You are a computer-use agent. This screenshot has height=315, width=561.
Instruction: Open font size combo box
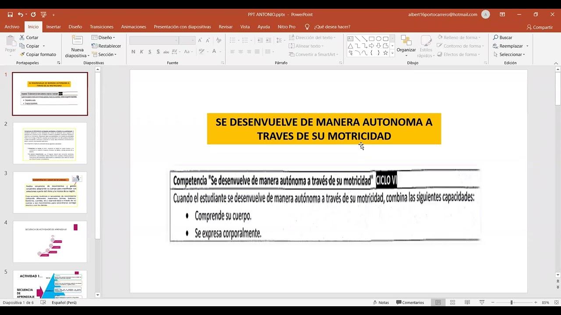[x=187, y=40]
